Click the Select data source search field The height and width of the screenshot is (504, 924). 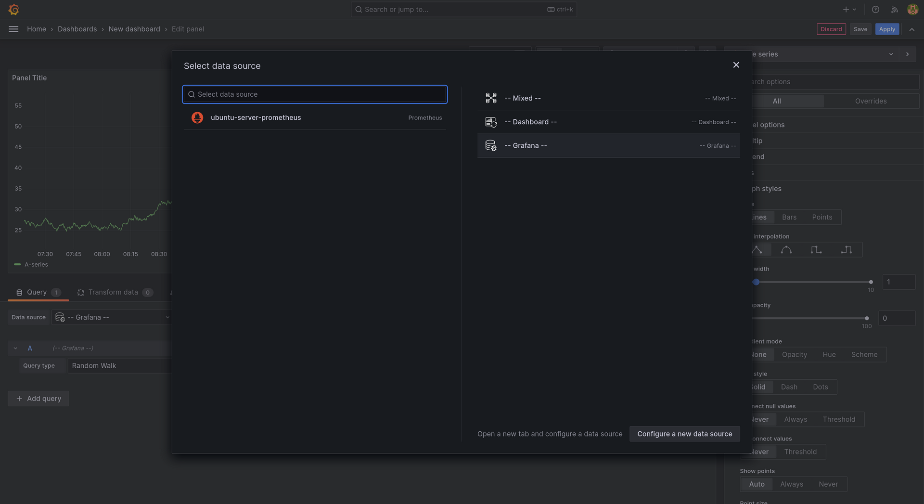tap(315, 94)
